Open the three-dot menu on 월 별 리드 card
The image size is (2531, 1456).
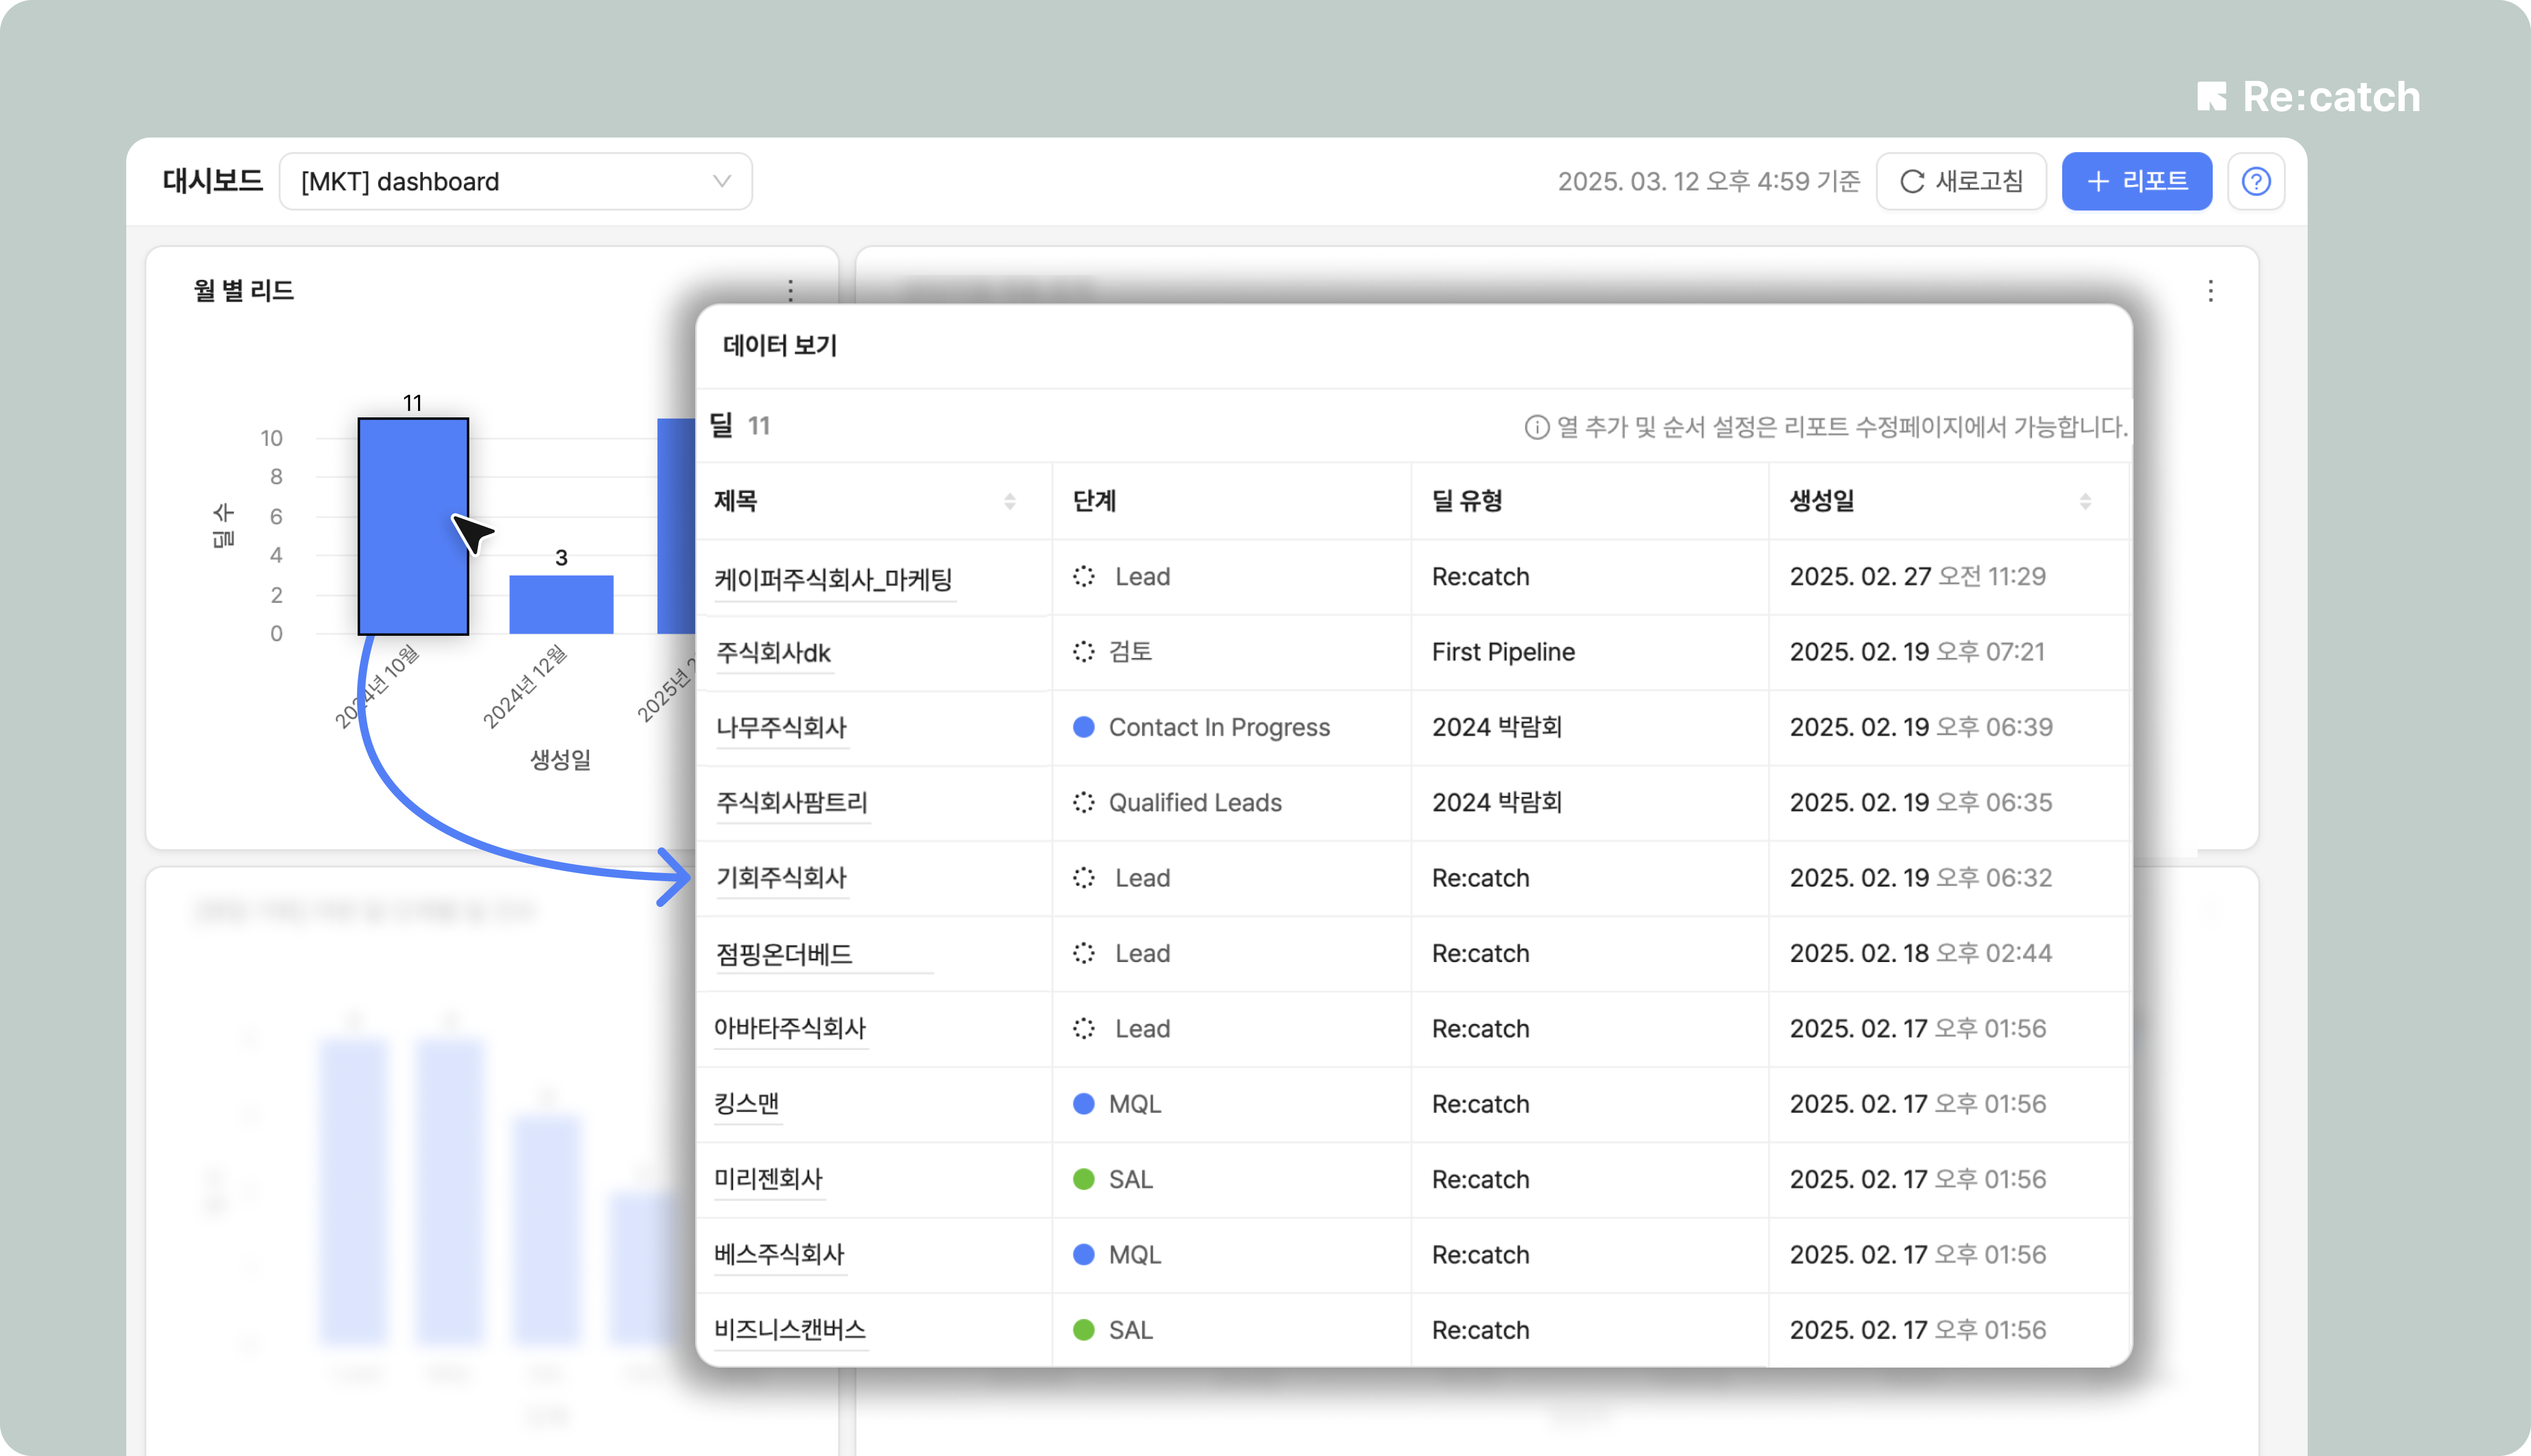point(790,290)
